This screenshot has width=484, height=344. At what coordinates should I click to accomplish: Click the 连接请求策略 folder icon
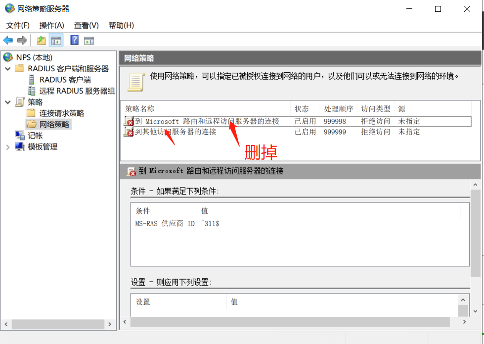coord(31,113)
